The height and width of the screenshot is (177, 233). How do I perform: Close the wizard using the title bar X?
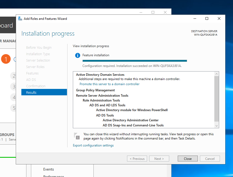point(219,18)
